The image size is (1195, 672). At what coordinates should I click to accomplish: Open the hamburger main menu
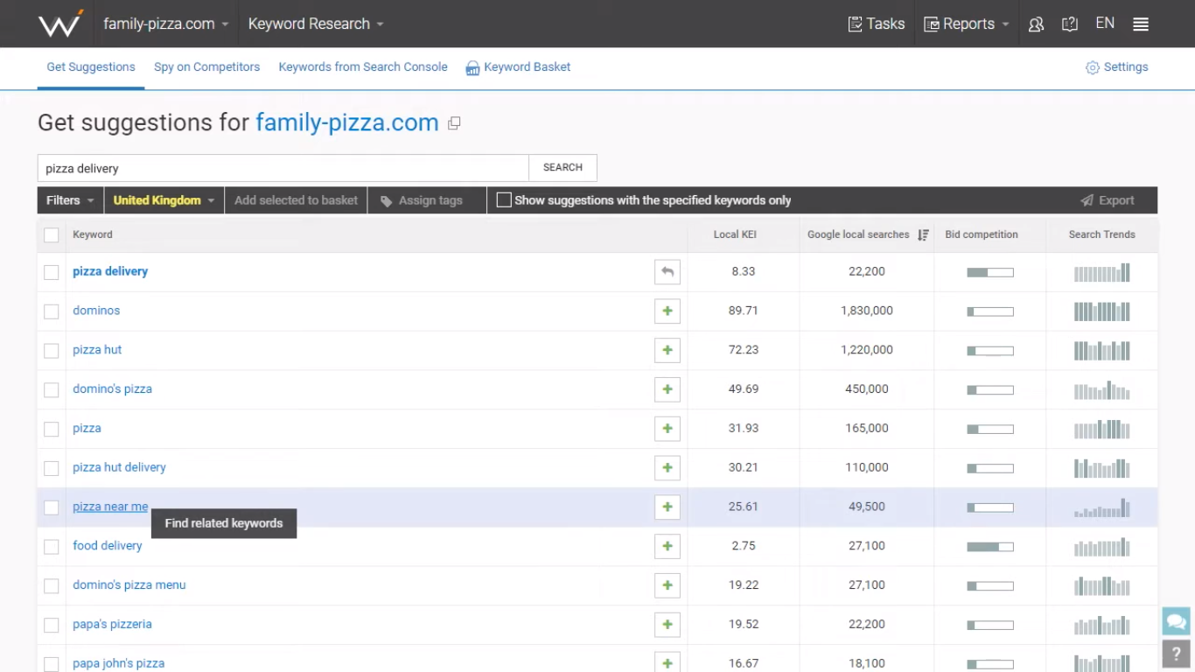pyautogui.click(x=1141, y=24)
